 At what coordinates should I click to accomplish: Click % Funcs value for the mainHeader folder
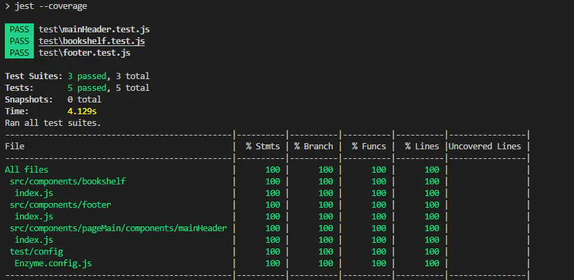pos(379,228)
